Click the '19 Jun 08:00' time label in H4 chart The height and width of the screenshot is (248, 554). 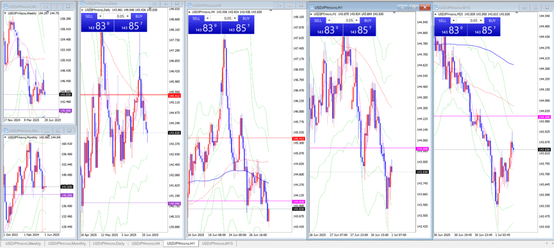click(216, 235)
